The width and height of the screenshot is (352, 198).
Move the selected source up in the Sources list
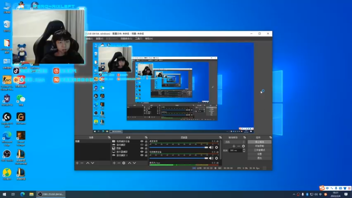129,163
